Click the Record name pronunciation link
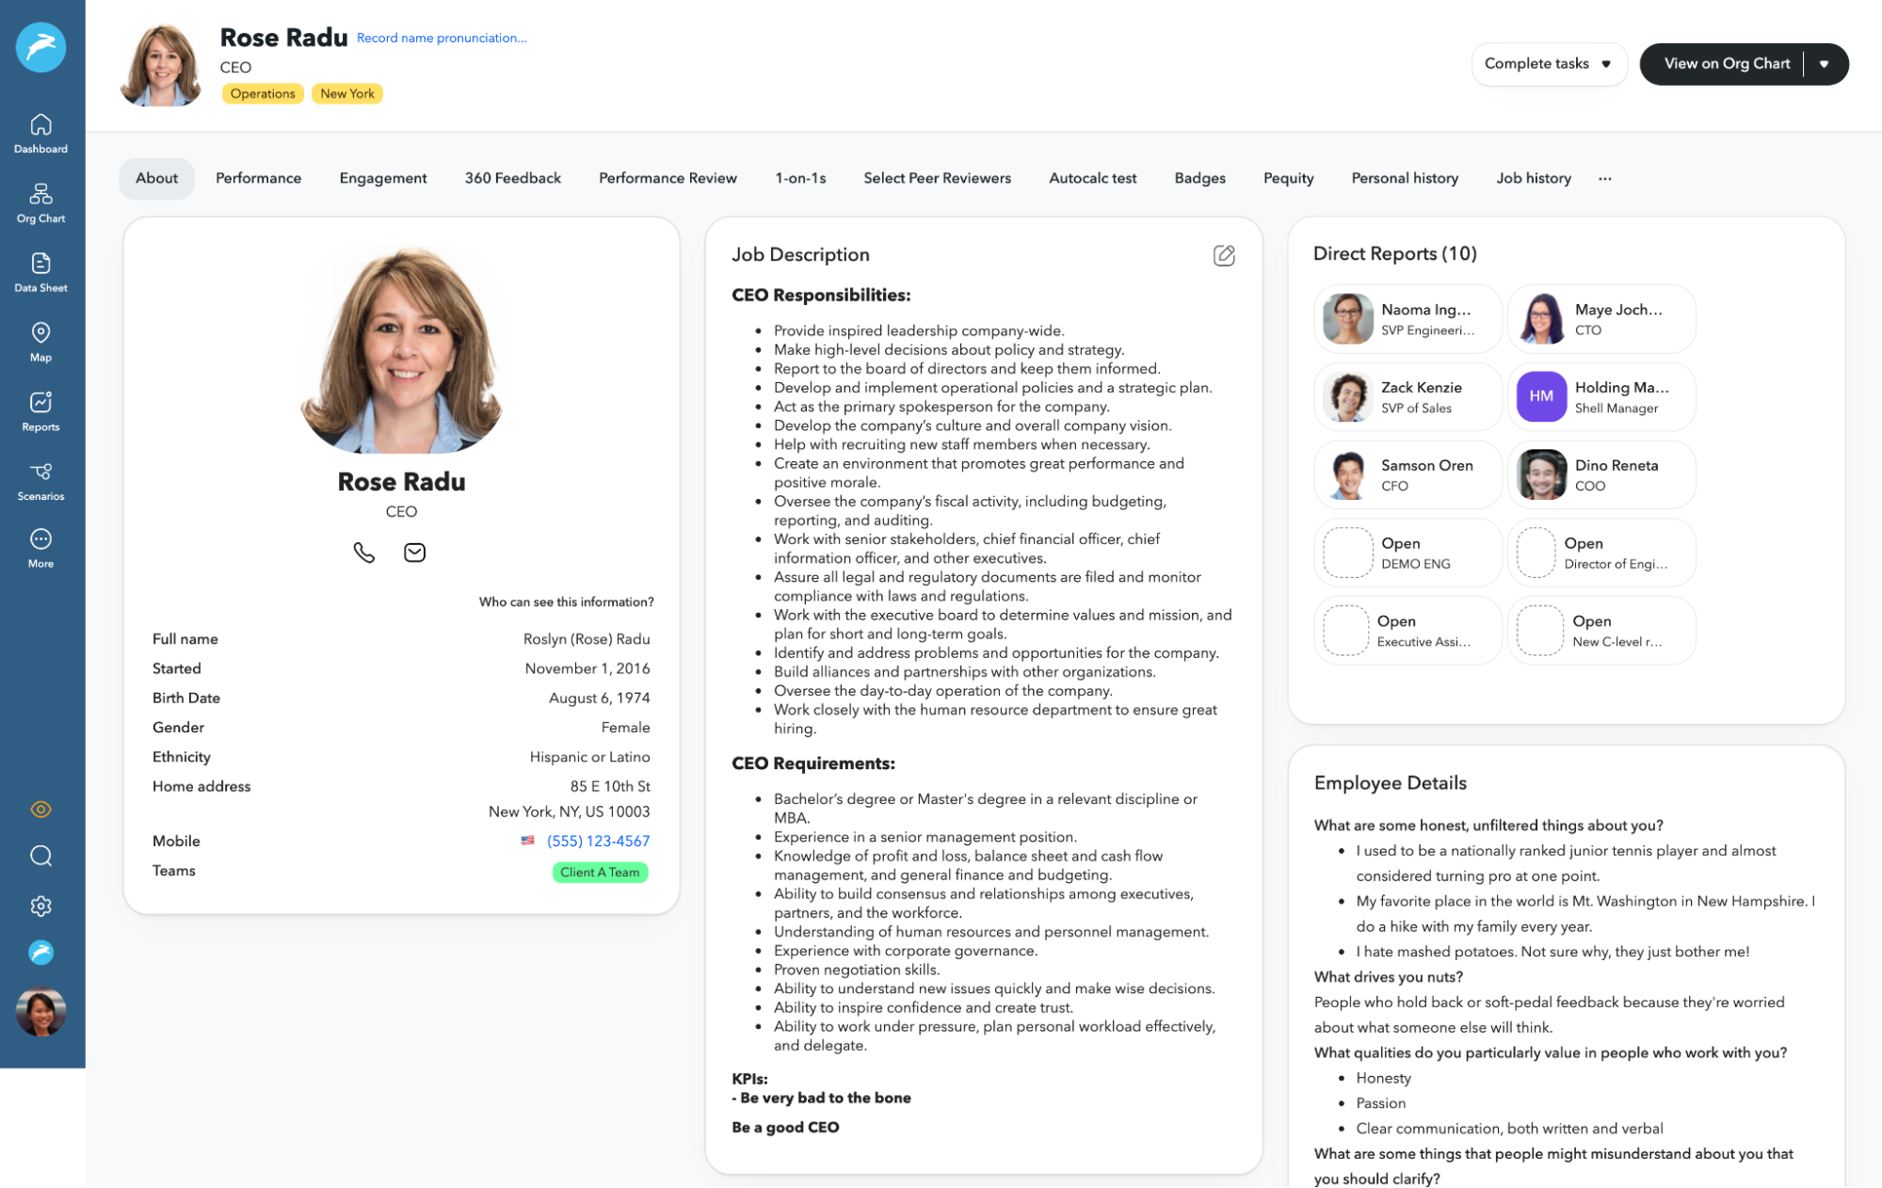Viewport: 1882px width, 1188px height. tap(441, 38)
